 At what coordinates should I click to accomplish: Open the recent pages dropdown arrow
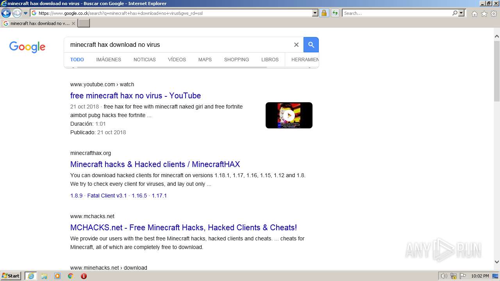tap(26, 13)
